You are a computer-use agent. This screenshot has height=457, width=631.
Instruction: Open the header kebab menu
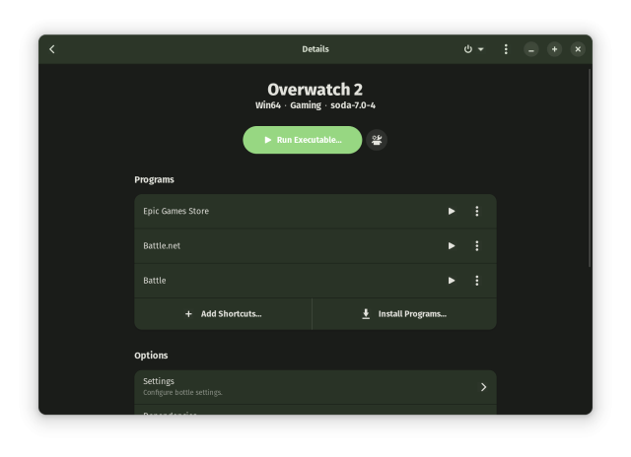[x=506, y=49]
